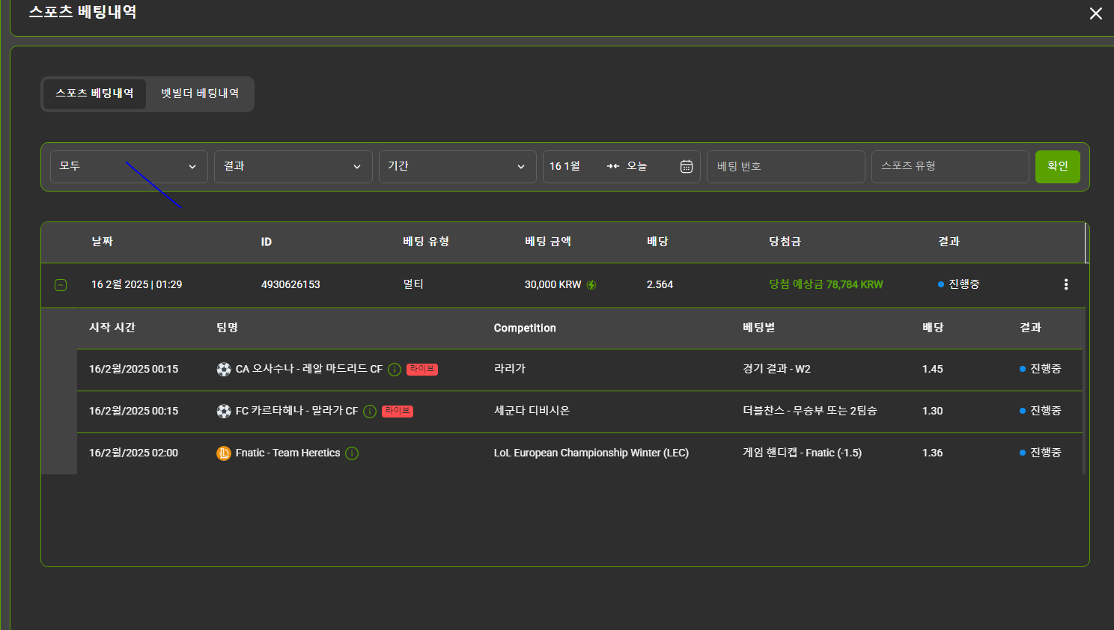Collapse the expanded bet row toggle
This screenshot has height=630, width=1114.
tap(61, 285)
